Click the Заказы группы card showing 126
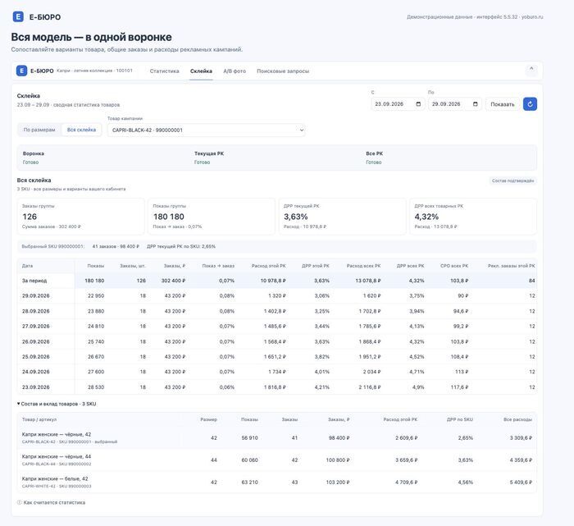The image size is (574, 526). [80, 216]
